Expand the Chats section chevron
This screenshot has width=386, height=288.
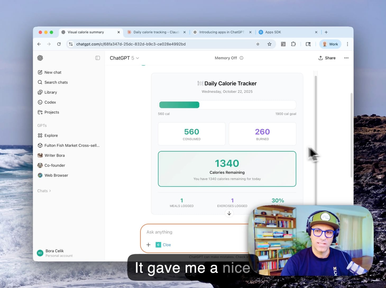[x=50, y=191]
